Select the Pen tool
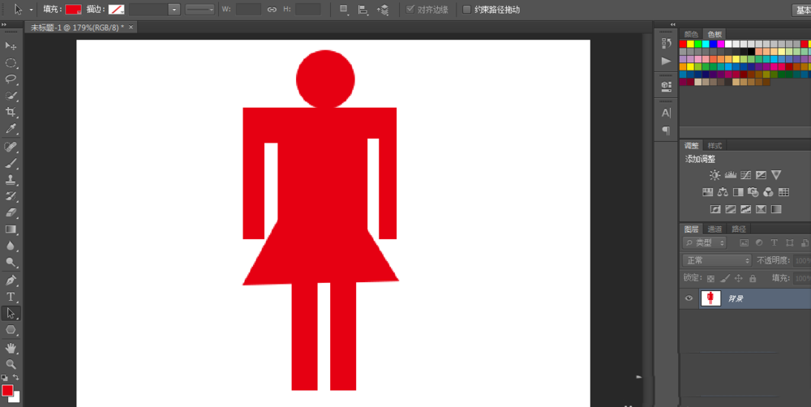The height and width of the screenshot is (407, 811). pyautogui.click(x=11, y=280)
